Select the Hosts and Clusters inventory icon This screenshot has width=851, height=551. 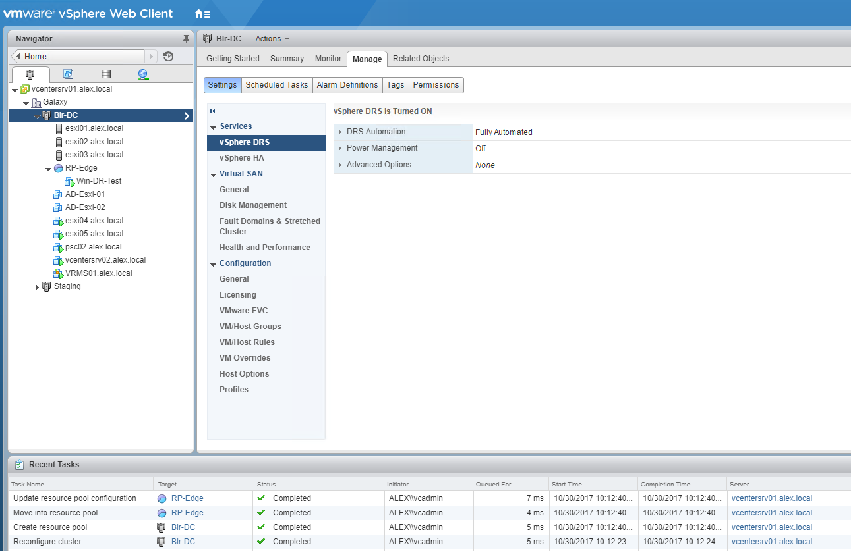(30, 74)
